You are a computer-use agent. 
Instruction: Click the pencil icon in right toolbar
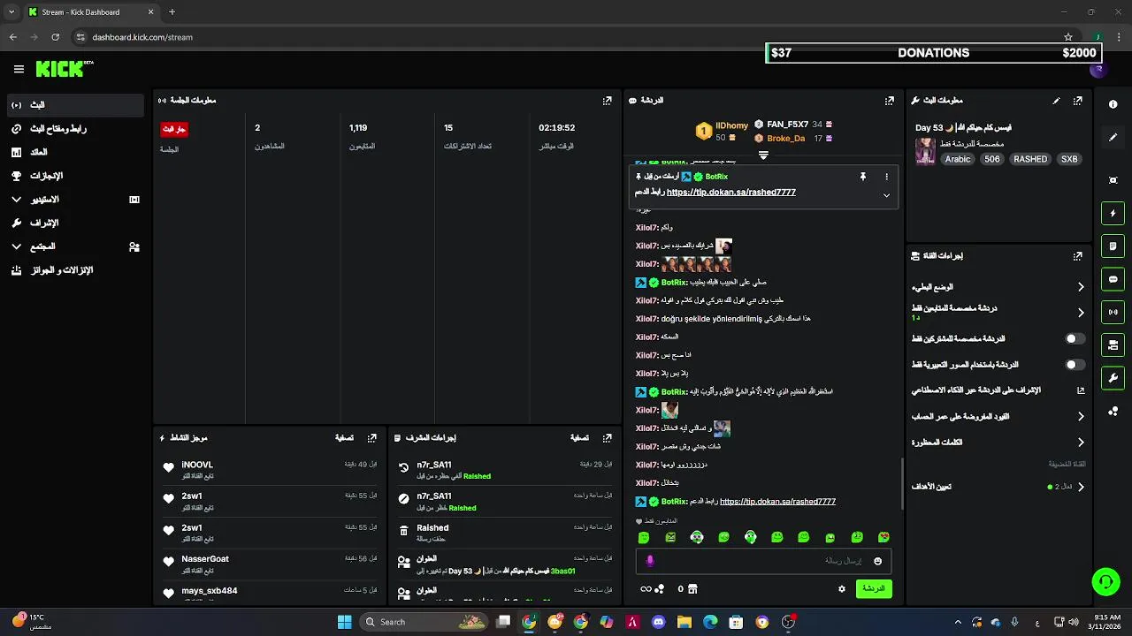tap(1113, 138)
